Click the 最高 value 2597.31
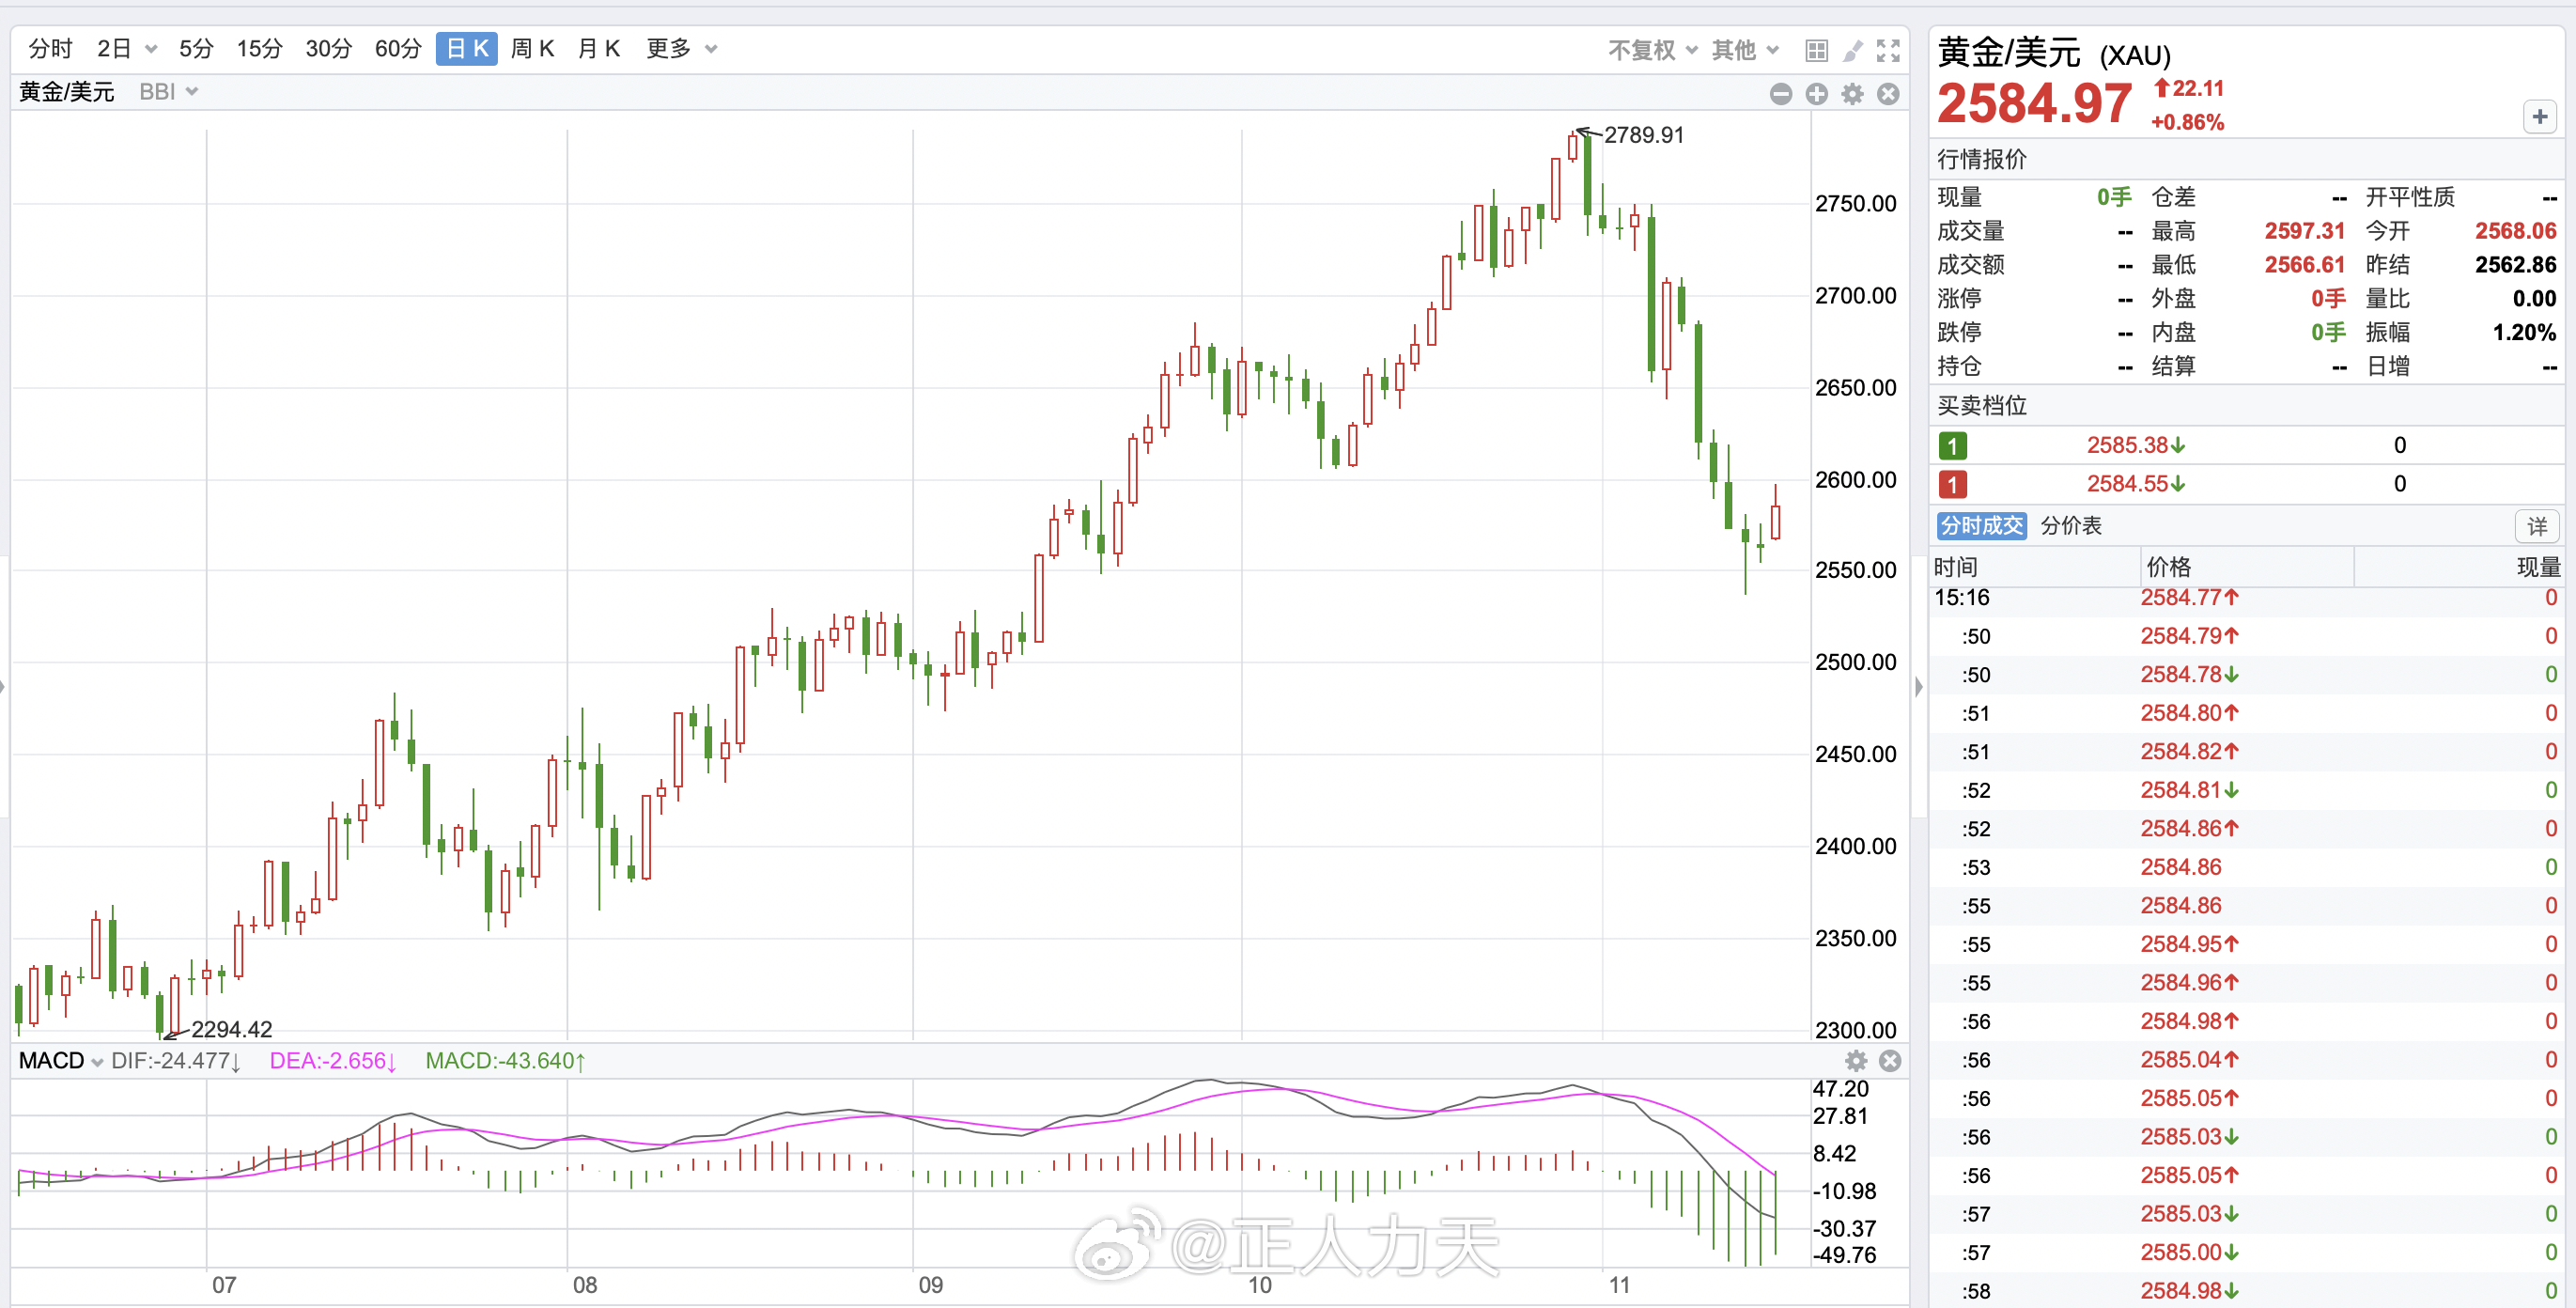This screenshot has width=2576, height=1308. [2304, 231]
